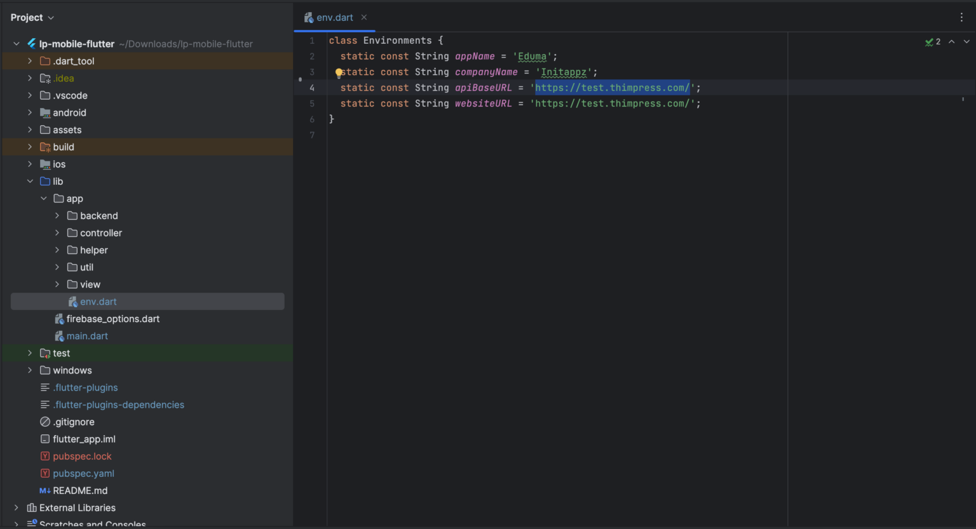
Task: Click the Android module icon beside android folder
Action: 46,112
